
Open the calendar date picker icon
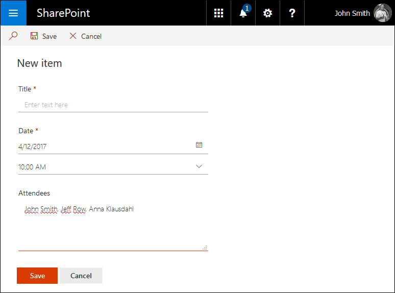(199, 145)
